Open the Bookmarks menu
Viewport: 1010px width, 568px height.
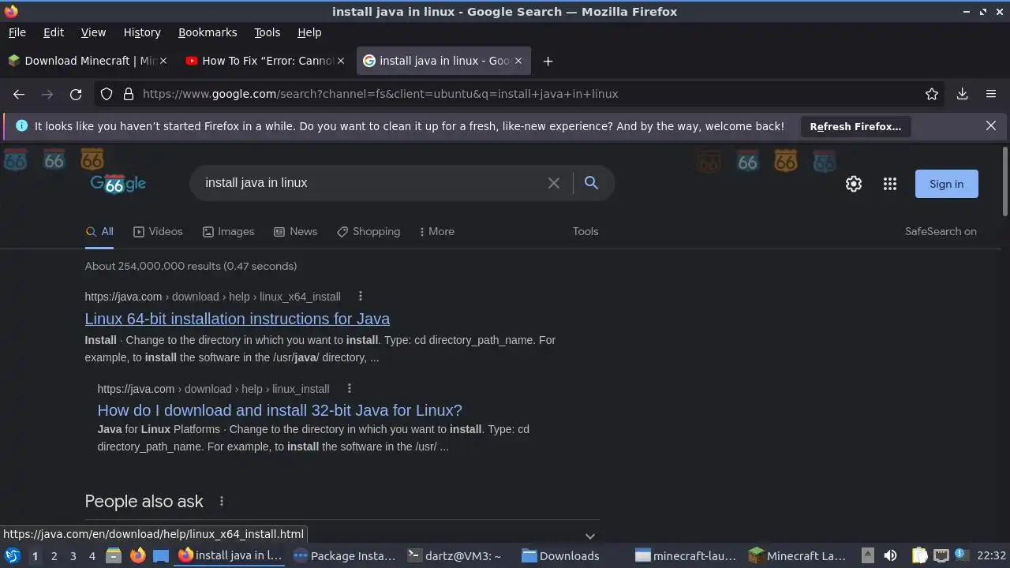[x=208, y=32]
